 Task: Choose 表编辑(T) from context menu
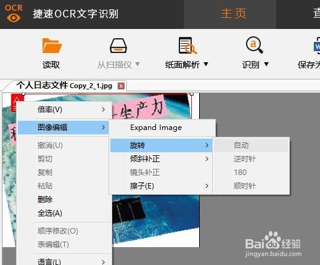click(64, 245)
